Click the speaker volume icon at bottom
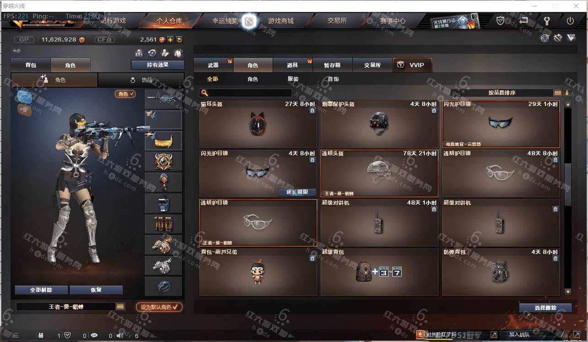 120,336
